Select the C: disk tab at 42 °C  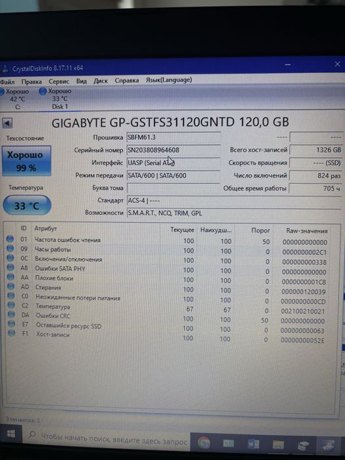16,99
